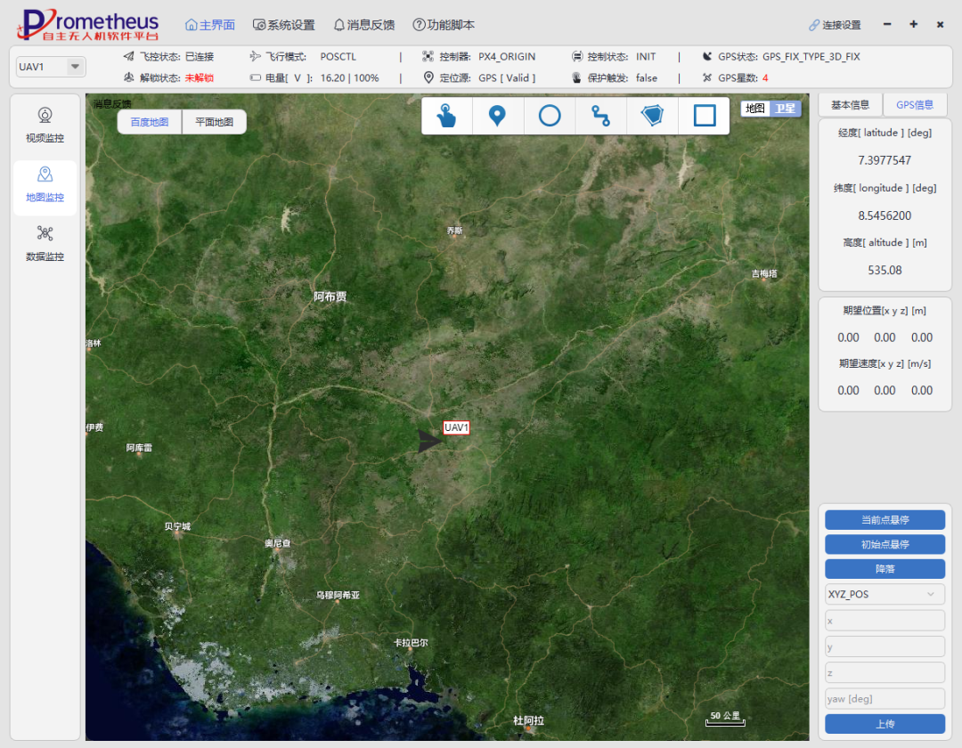Open 系统设置 system settings menu
962x748 pixels.
(x=284, y=25)
